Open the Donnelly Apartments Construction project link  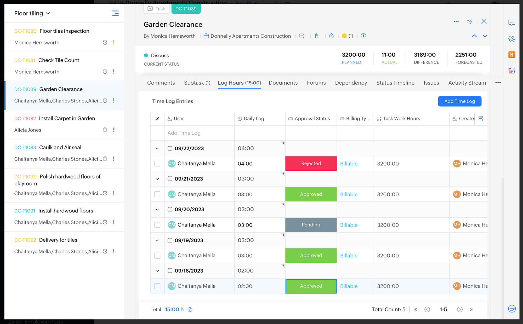coord(250,36)
